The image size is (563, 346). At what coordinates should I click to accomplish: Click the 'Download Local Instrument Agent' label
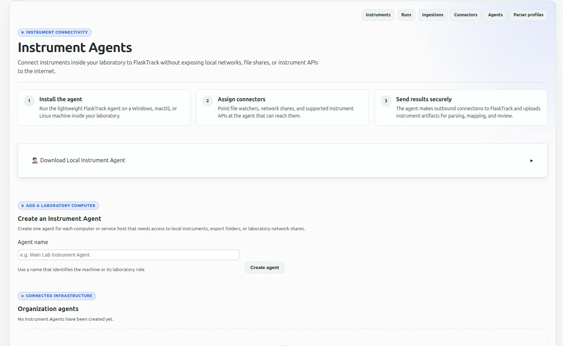pyautogui.click(x=83, y=160)
